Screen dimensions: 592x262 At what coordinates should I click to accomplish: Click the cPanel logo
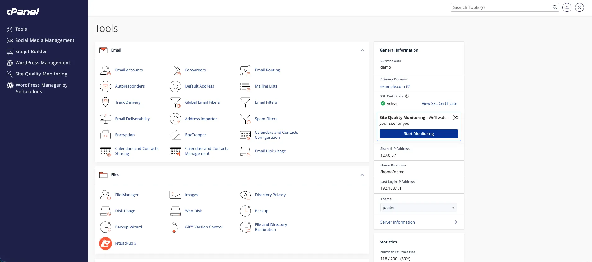click(23, 11)
